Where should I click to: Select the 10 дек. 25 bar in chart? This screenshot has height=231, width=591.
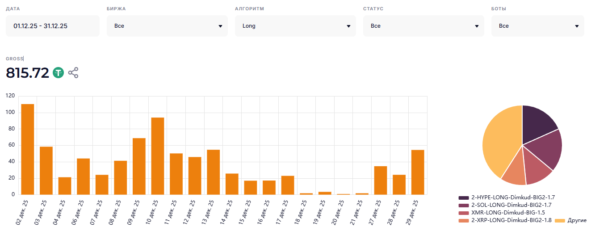click(x=158, y=156)
